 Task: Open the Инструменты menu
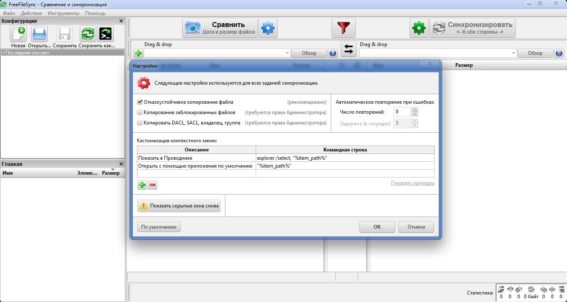pos(64,13)
